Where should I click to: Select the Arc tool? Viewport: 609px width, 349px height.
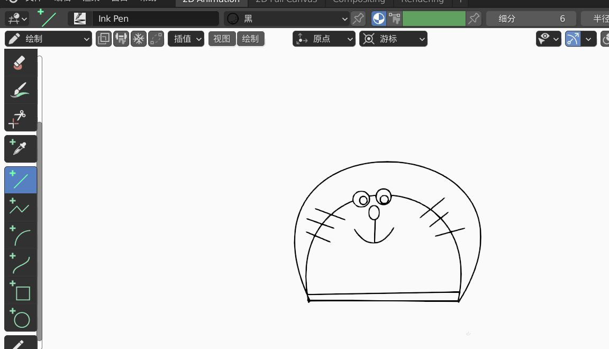(x=21, y=235)
